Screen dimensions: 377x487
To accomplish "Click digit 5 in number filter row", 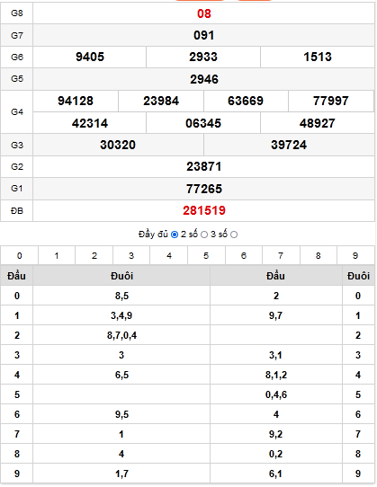I will click(x=206, y=255).
